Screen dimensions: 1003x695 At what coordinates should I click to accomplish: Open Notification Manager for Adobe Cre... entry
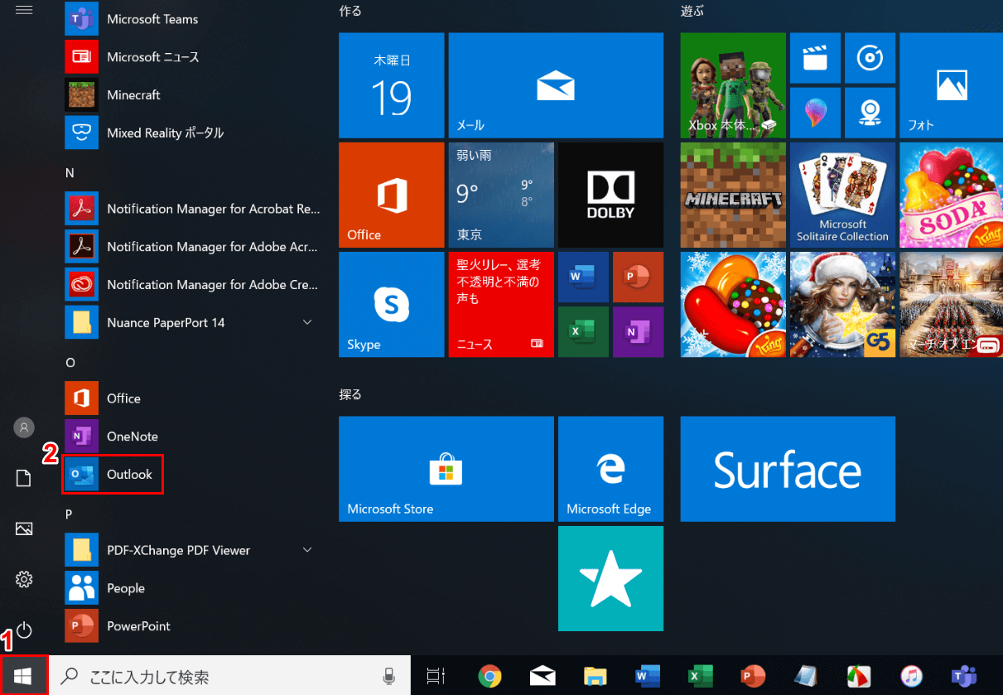click(193, 285)
